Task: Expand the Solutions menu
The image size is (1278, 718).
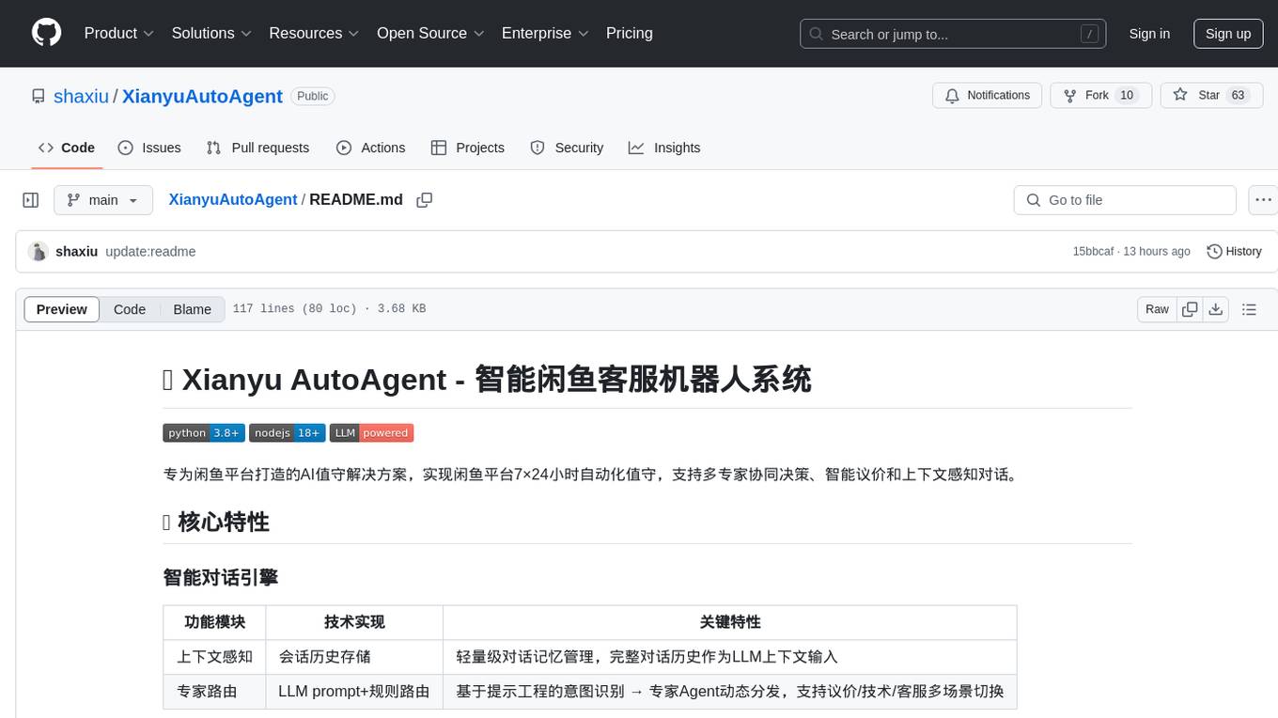Action: pyautogui.click(x=212, y=33)
